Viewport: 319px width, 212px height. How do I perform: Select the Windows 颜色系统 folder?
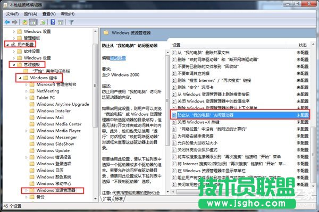pos(54,177)
